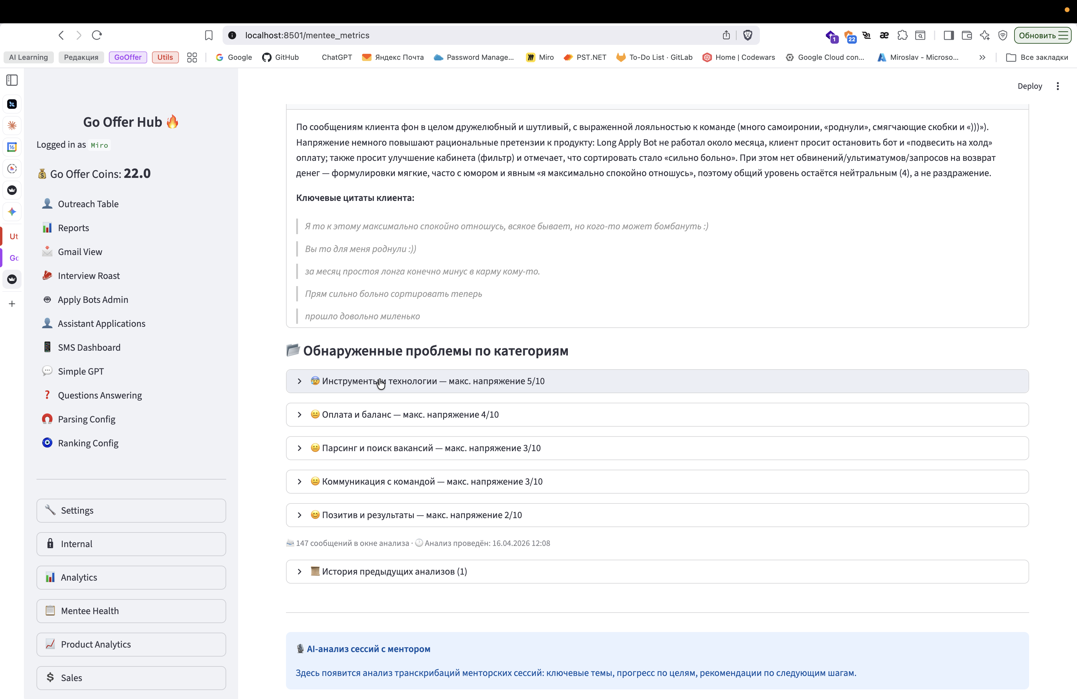
Task: Click the Deploy button
Action: pyautogui.click(x=1029, y=86)
